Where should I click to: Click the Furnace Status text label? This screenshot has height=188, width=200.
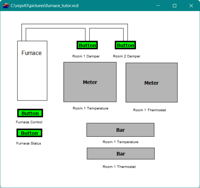tap(29, 144)
